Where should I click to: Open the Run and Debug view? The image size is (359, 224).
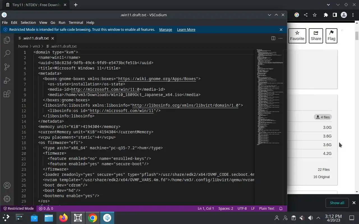tap(7, 80)
